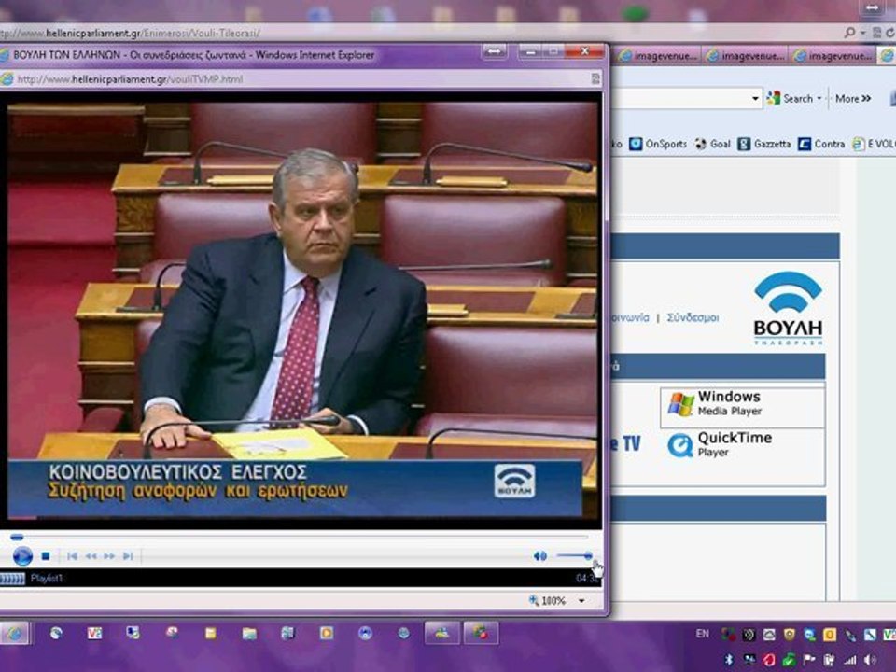The height and width of the screenshot is (672, 896).
Task: Click the network signal bars tray icon
Action: 850,660
